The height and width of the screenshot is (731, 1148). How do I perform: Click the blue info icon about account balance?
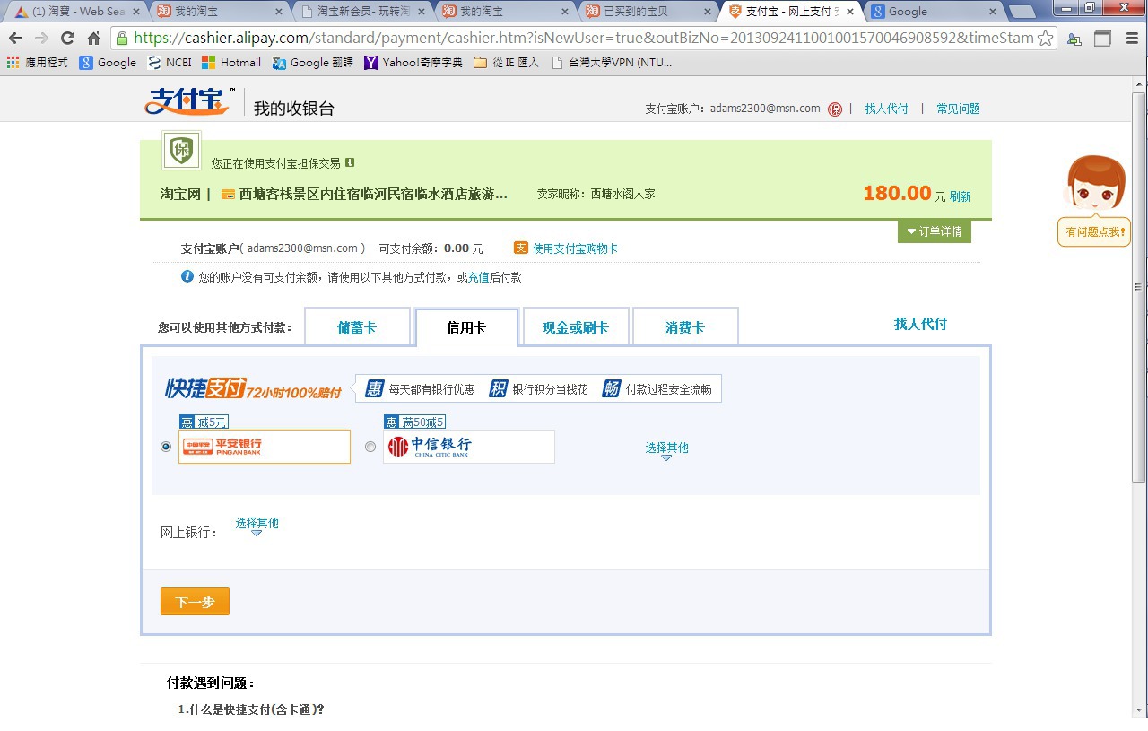(187, 276)
